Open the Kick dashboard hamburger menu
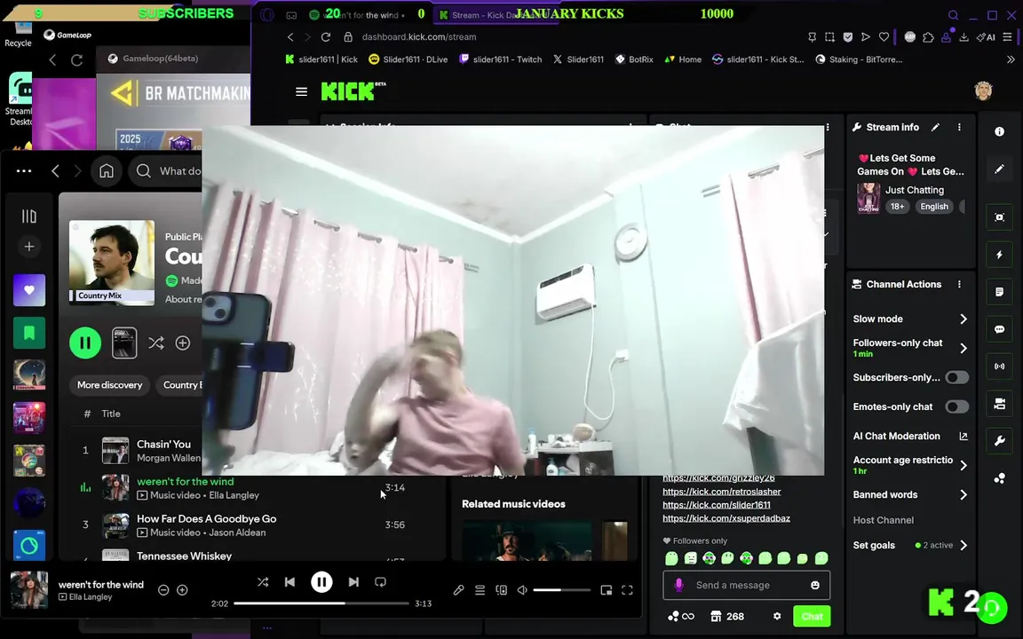Image resolution: width=1023 pixels, height=639 pixels. coord(301,92)
